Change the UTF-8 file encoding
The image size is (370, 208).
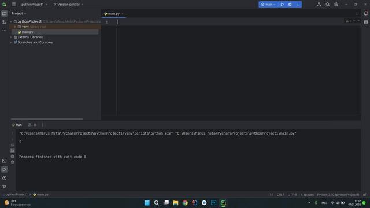pos(293,195)
